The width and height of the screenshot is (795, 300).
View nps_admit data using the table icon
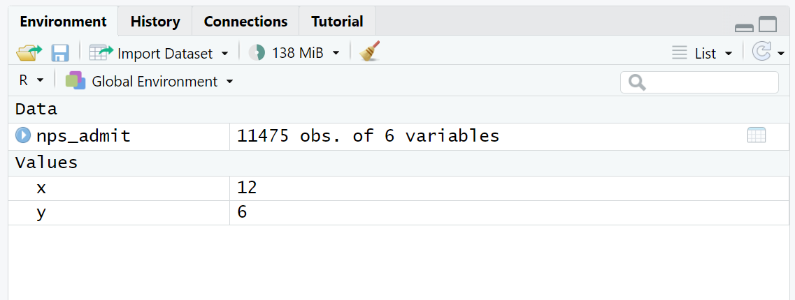pos(757,135)
